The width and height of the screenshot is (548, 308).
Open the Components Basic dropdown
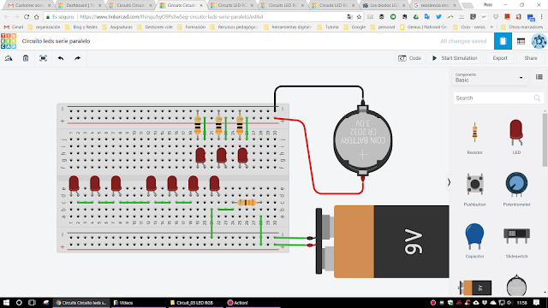click(489, 78)
